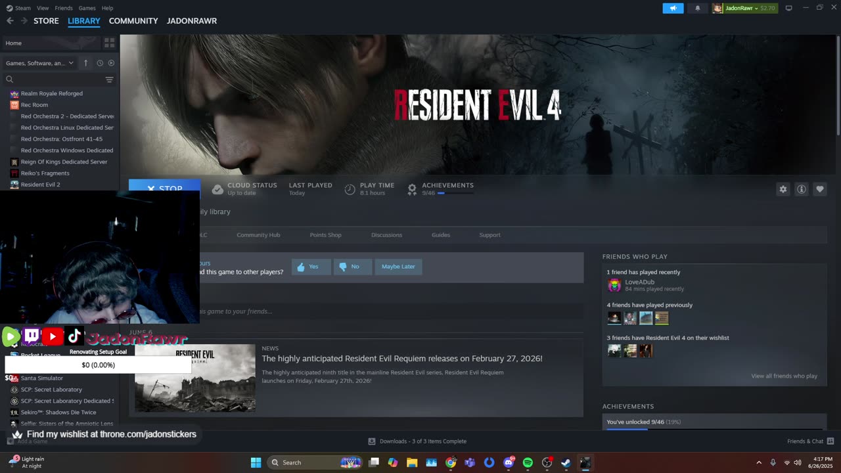Open the LIBRARY tab
Screen dimensions: 841x473
coord(84,21)
